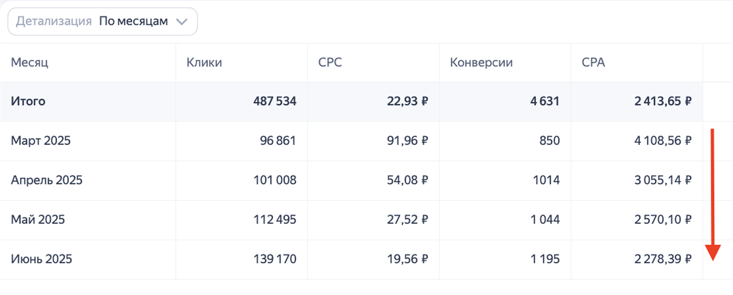The height and width of the screenshot is (295, 733).
Task: Click the April conversions value 1014
Action: (546, 180)
